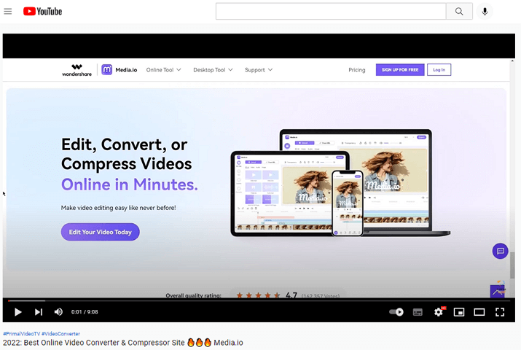Click the YouTube search box
The image size is (521, 350).
coord(331,11)
